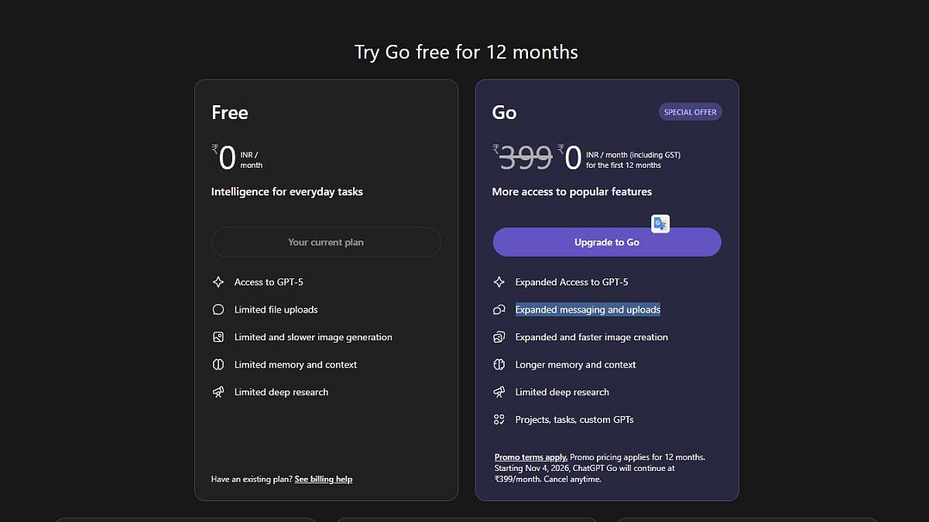929x522 pixels.
Task: Click the Upgrade to Go button
Action: [606, 241]
